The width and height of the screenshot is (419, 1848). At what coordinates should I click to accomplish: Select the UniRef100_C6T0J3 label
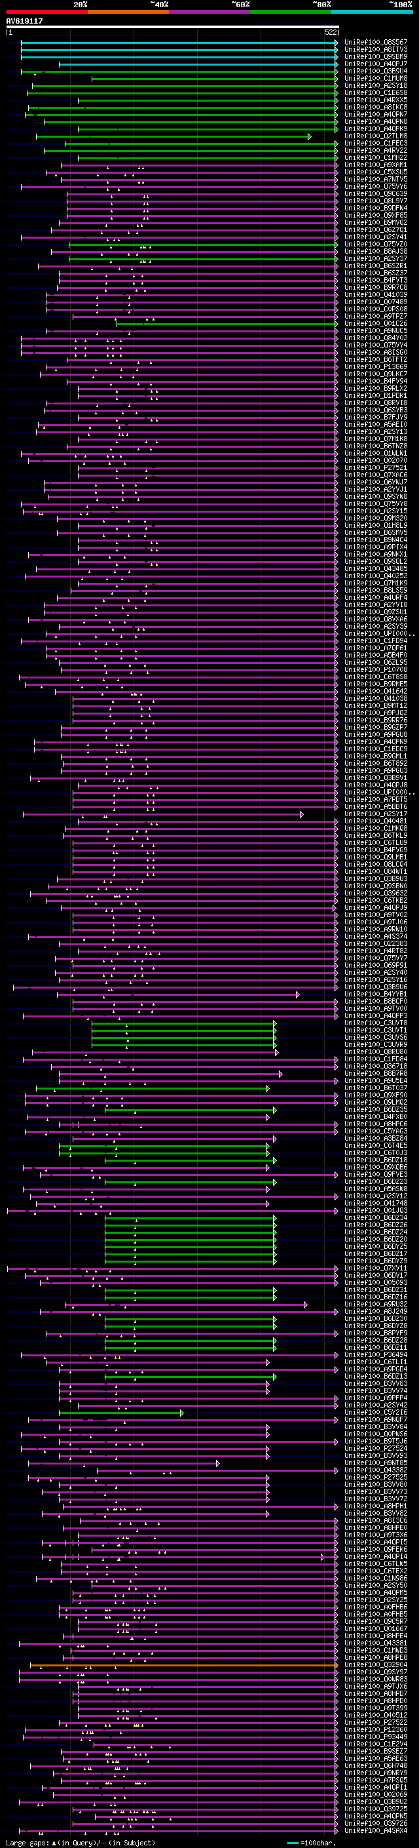376,1154
